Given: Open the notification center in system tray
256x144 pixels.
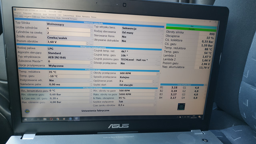Looking at the screenshot, I should pos(200,117).
